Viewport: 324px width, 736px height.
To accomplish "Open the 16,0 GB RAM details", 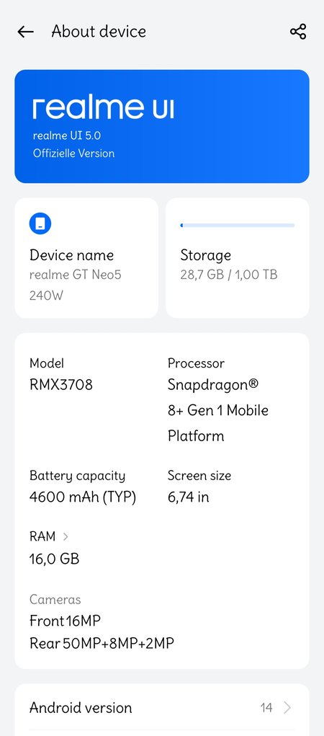I will point(55,559).
